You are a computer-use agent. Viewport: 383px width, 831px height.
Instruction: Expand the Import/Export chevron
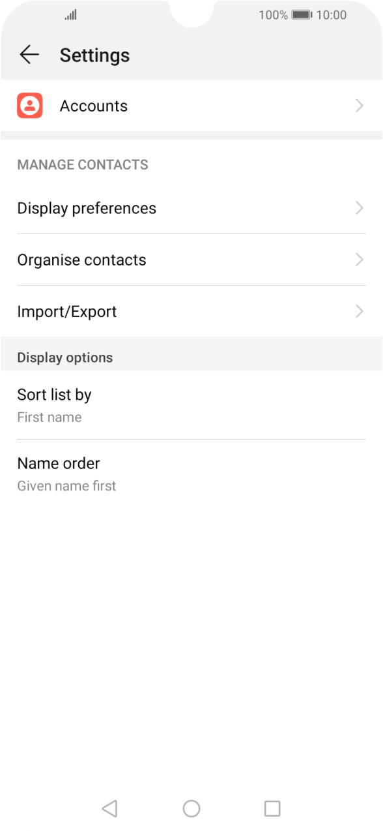tap(359, 311)
